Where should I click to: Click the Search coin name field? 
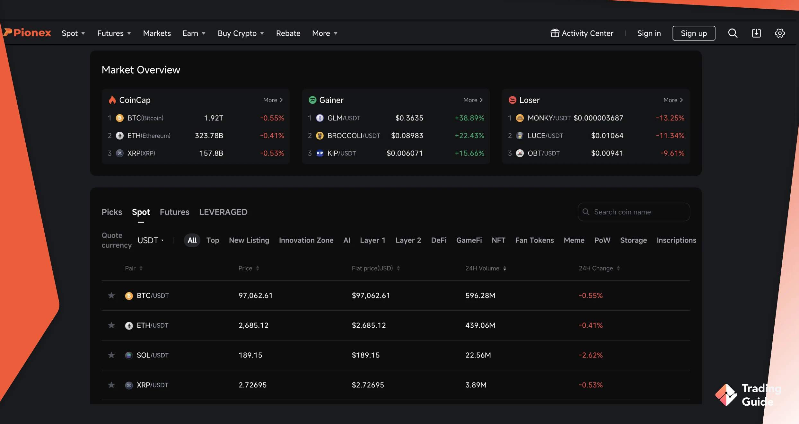click(x=634, y=212)
